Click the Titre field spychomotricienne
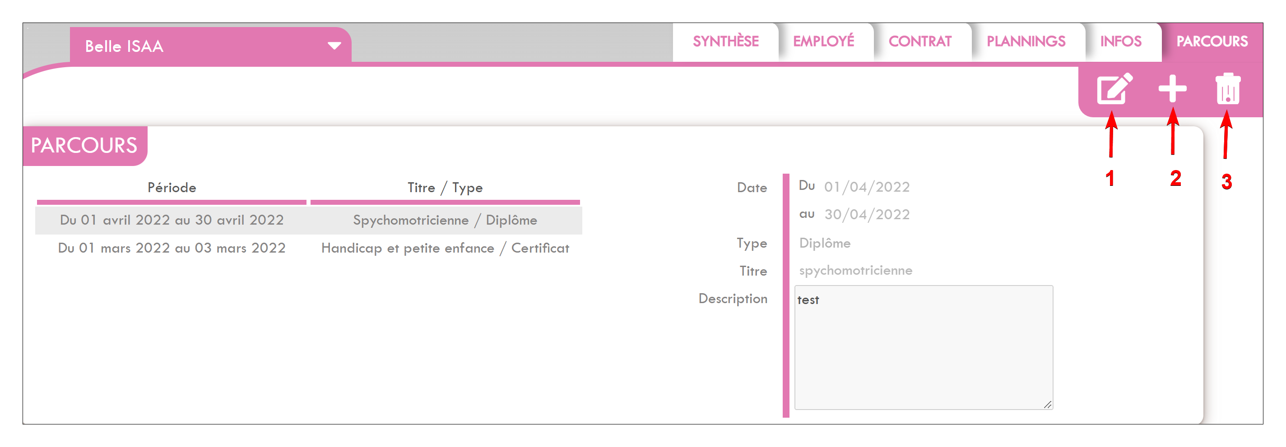The width and height of the screenshot is (1286, 447). click(x=855, y=270)
